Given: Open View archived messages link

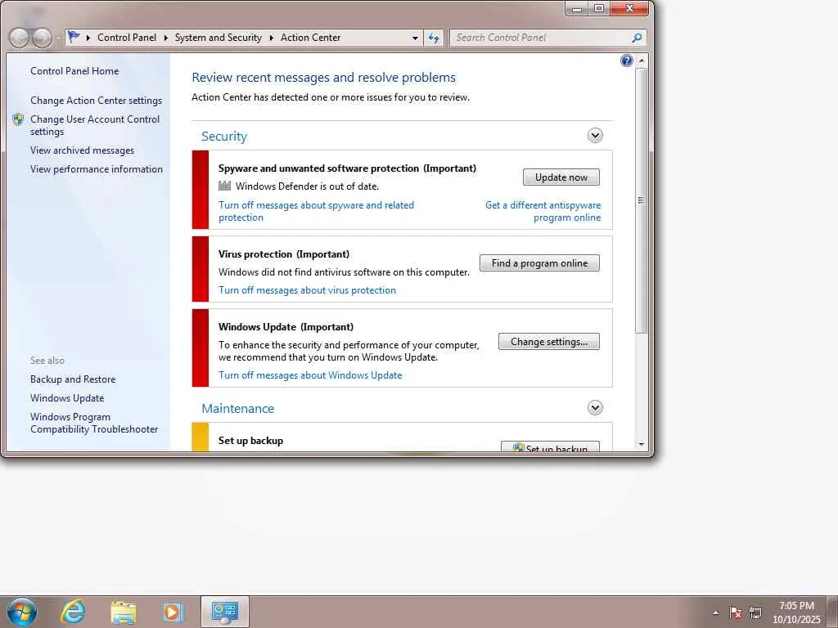Looking at the screenshot, I should [x=83, y=150].
